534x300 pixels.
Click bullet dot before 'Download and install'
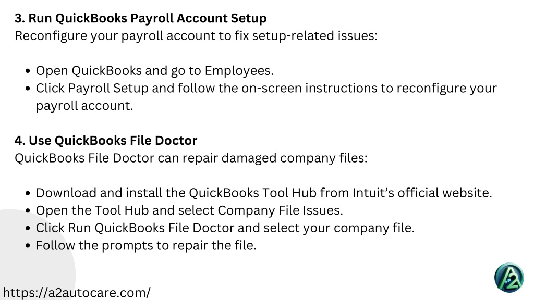[28, 193]
